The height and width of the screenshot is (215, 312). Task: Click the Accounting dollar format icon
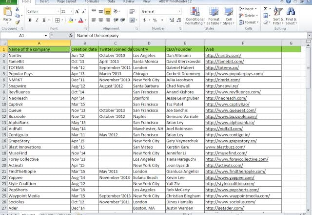(x=145, y=20)
